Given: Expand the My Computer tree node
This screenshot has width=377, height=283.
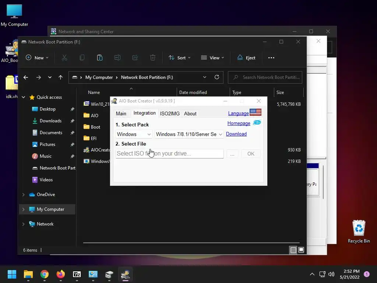Looking at the screenshot, I should click(x=23, y=209).
